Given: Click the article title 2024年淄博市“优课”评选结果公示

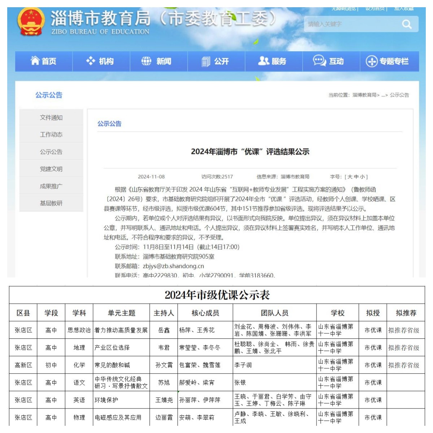Looking at the screenshot, I should coord(250,152).
